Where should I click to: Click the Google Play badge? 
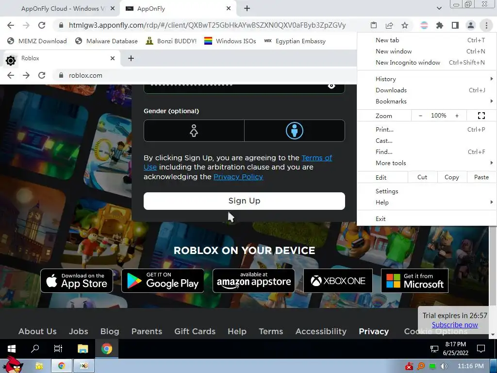pyautogui.click(x=163, y=281)
